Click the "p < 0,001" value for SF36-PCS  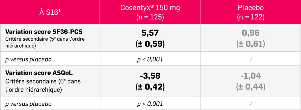(150, 59)
